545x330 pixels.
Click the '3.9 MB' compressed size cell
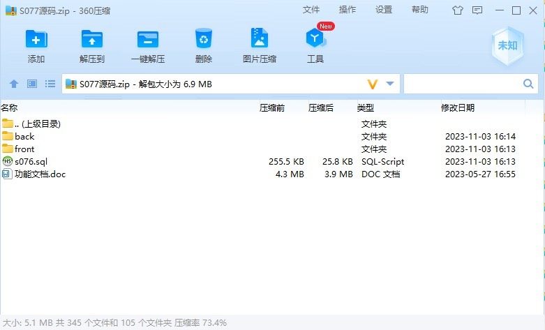(338, 174)
